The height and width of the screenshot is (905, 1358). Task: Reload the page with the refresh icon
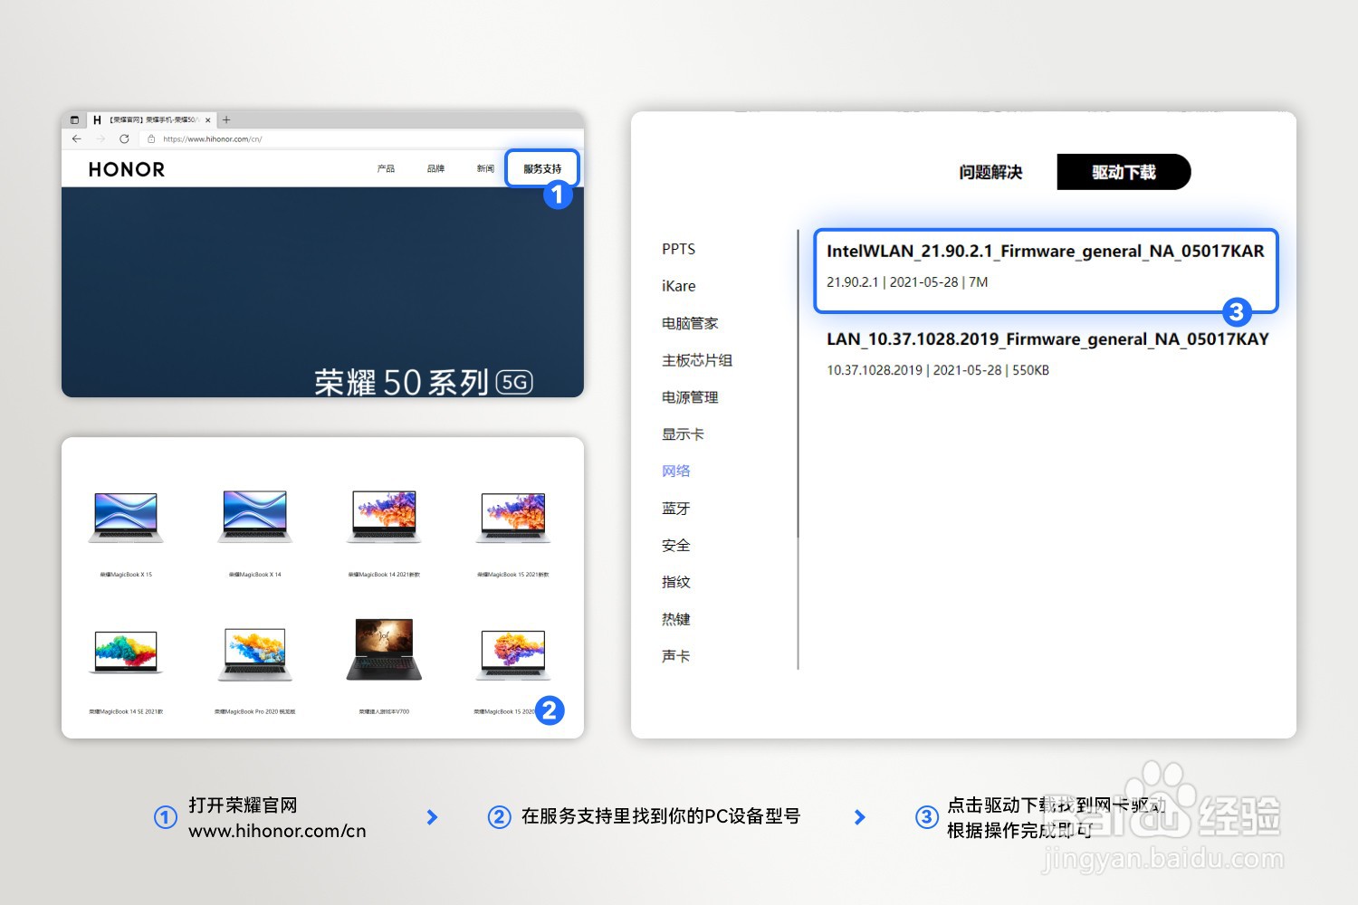(124, 138)
